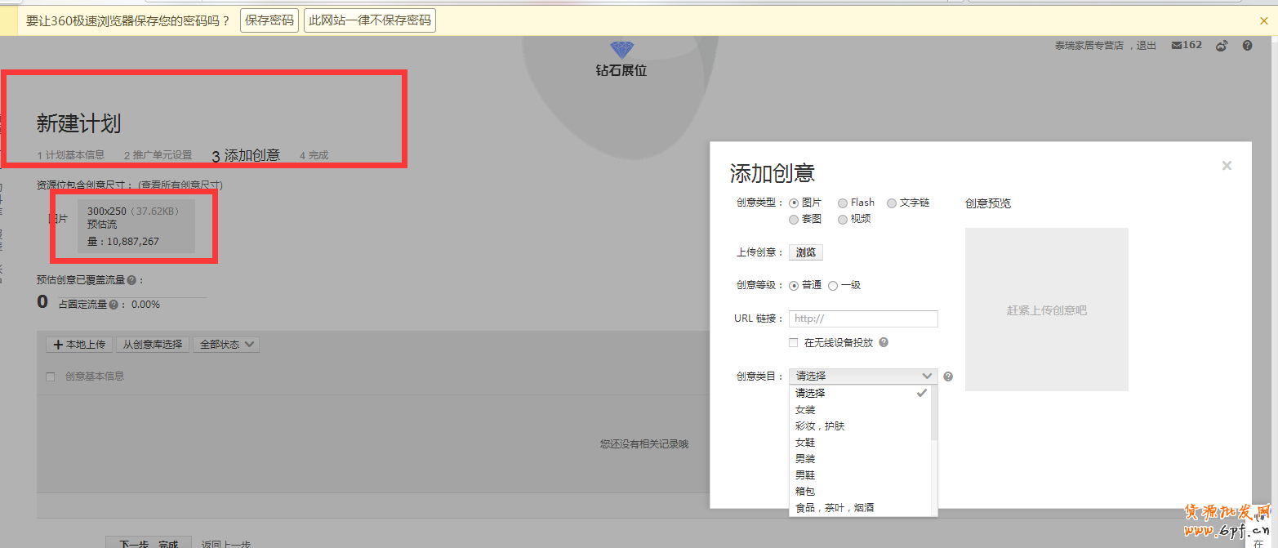Screen dimensions: 1278x548
Task: Click the URL 链接 input field
Action: pyautogui.click(x=863, y=319)
